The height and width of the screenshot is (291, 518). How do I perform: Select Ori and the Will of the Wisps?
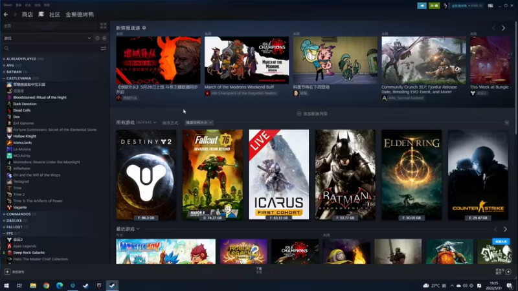click(x=37, y=175)
